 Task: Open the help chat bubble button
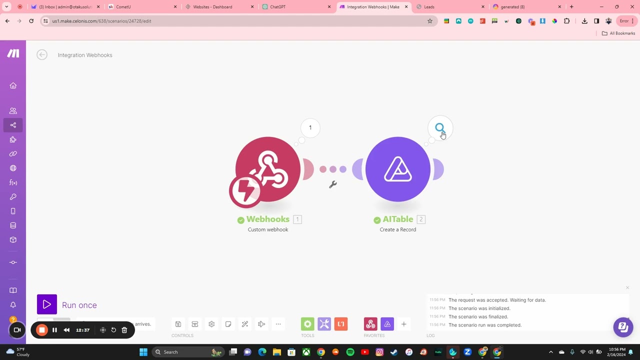pyautogui.click(x=623, y=327)
